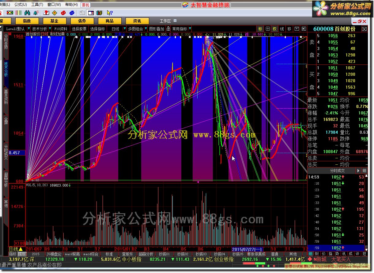Screen dimensions: 374x273
Task: Select the 财 tab in right panel bottom
Action: coord(317,254)
